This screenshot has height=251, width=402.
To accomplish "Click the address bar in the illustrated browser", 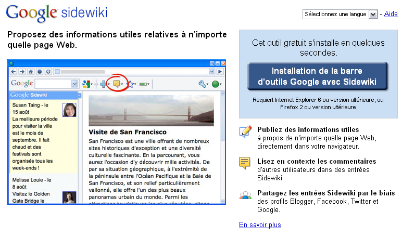I will (x=134, y=72).
